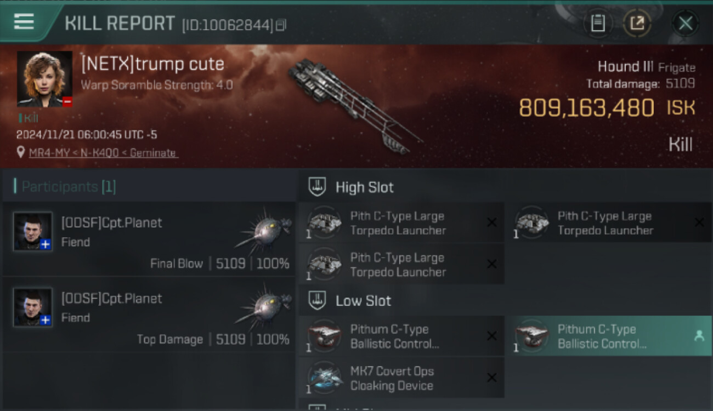Screen dimensions: 713x411
Task: Open Cpt.Planet Final Blow portrait
Action: pyautogui.click(x=33, y=231)
